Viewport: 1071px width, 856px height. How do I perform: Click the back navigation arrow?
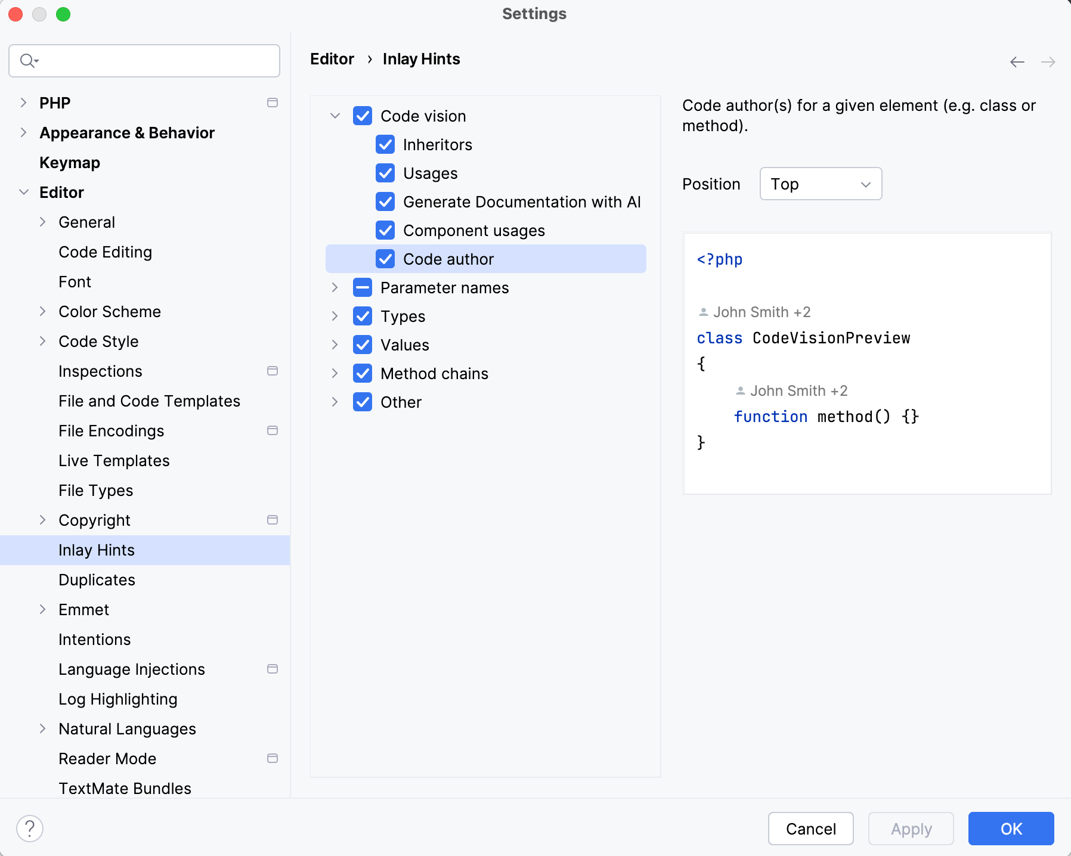coord(1017,61)
